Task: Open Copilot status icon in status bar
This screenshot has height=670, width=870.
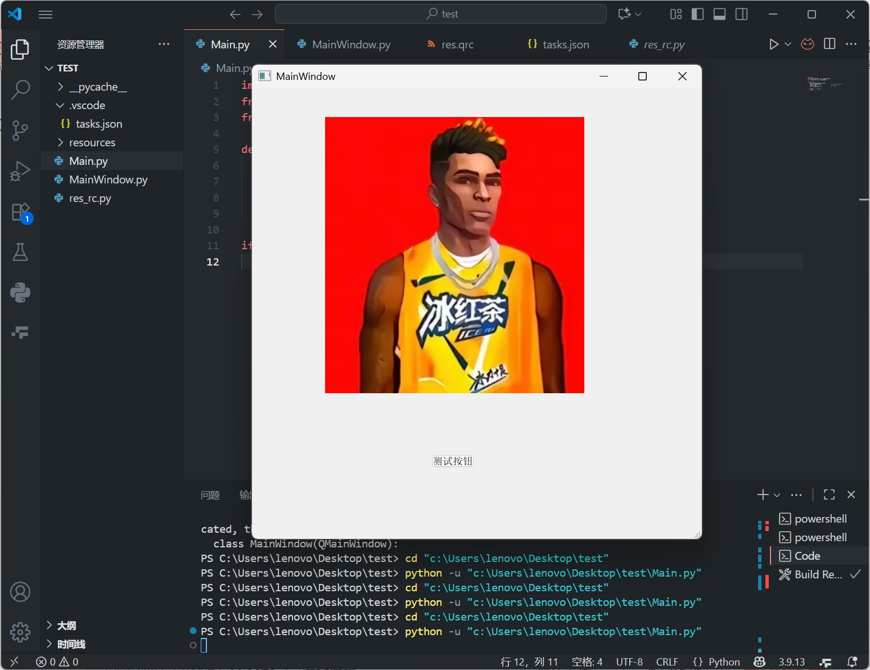Action: point(760,662)
